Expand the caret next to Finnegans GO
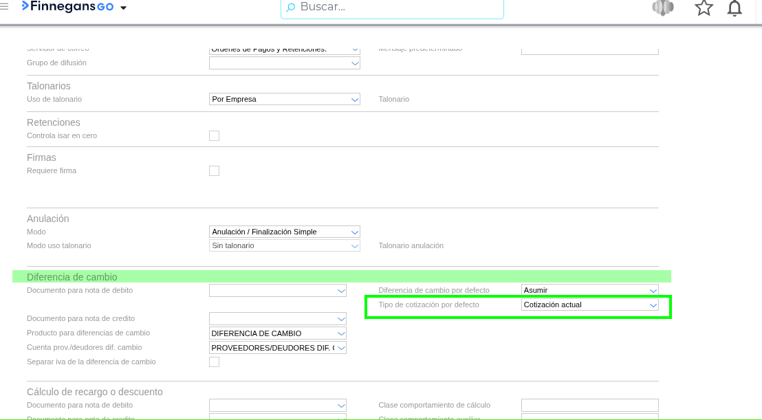Screen dimensions: 762x420 click(124, 8)
